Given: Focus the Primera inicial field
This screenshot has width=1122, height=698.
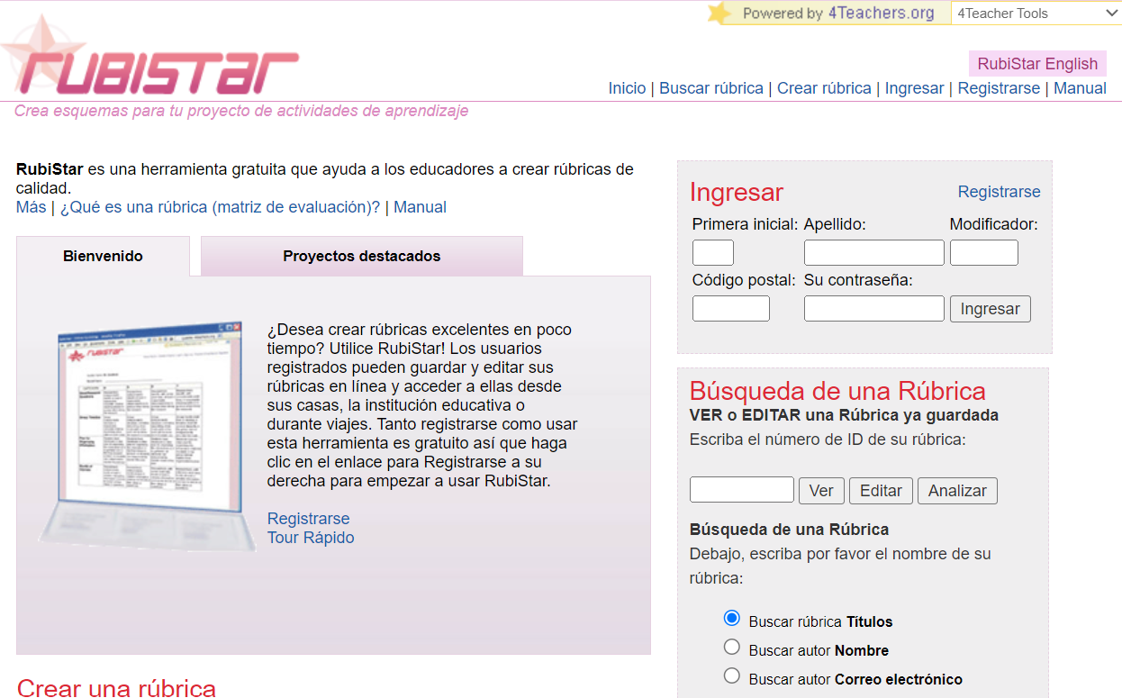Looking at the screenshot, I should pyautogui.click(x=713, y=252).
